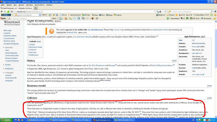The image size is (217, 122).
Task: Follow the multi-level marketing link in the intro
Action: click(84, 37)
